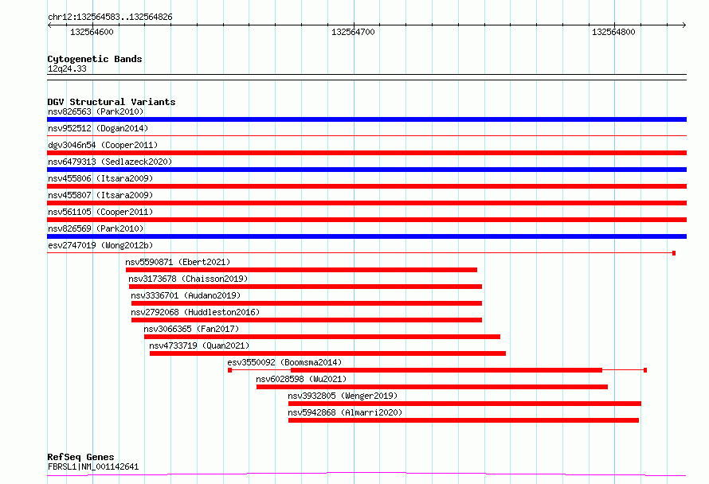Click the RefSeq Genes track heading
This screenshot has width=709, height=484.
pyautogui.click(x=80, y=458)
